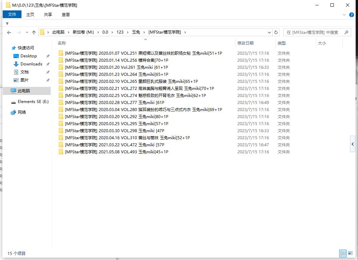Click the forward navigation arrow
Image resolution: width=358 pixels, height=260 pixels.
(19, 33)
